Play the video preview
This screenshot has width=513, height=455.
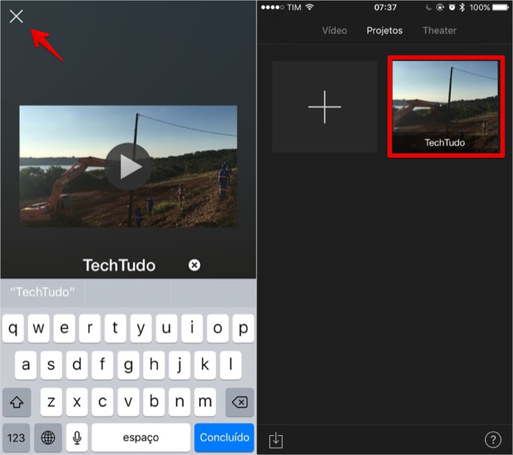(x=128, y=166)
